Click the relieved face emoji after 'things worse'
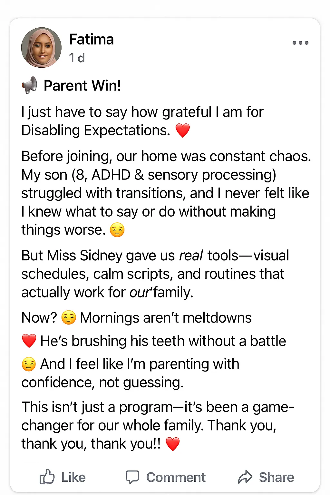Viewport: 330px width, 495px height. [x=117, y=230]
